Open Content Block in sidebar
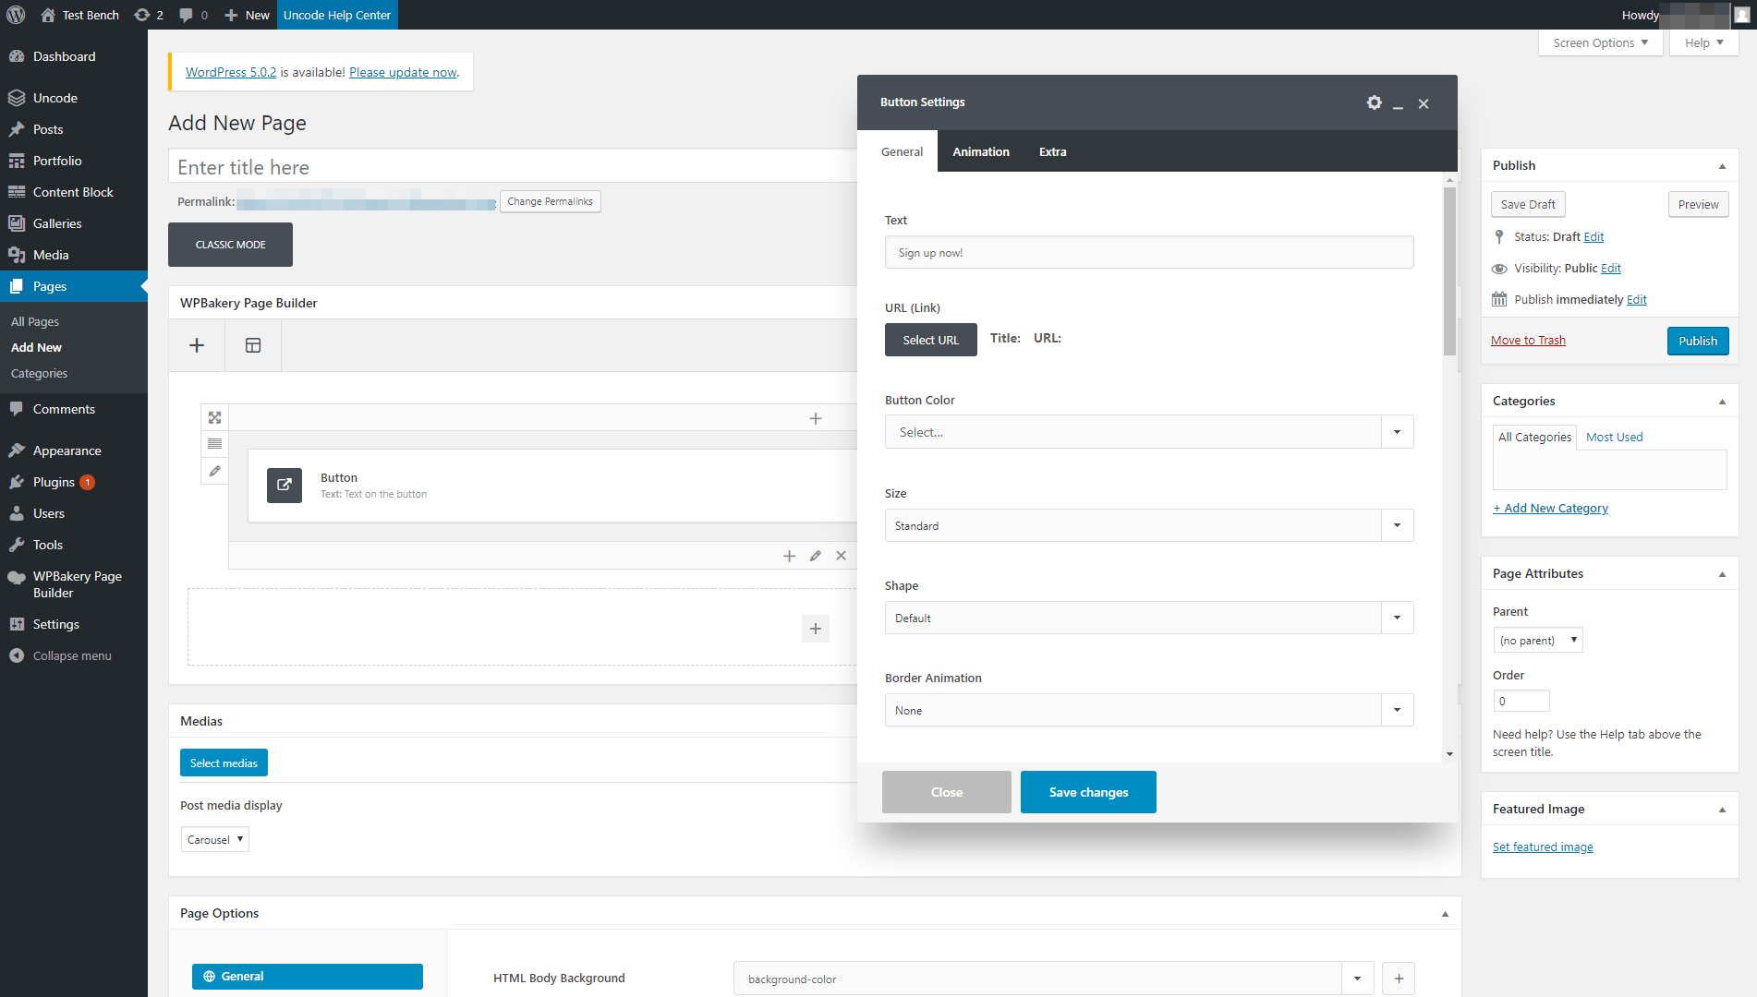Viewport: 1757px width, 997px height. (x=74, y=192)
